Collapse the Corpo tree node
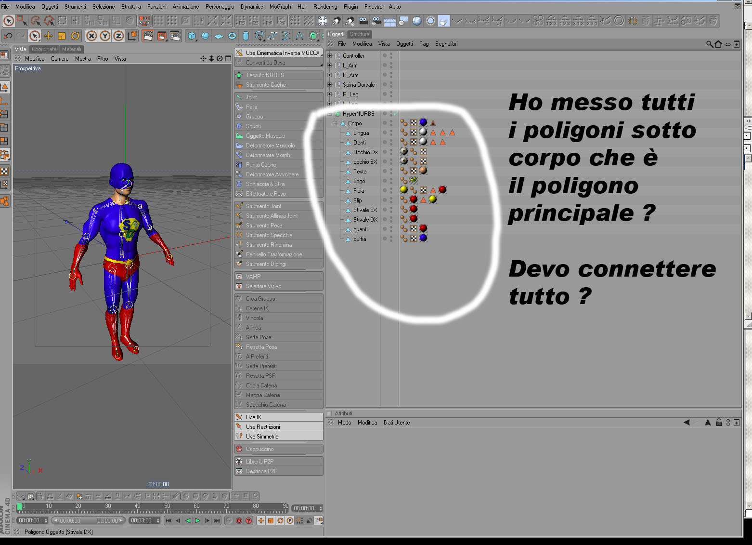Image resolution: width=752 pixels, height=545 pixels. point(335,123)
